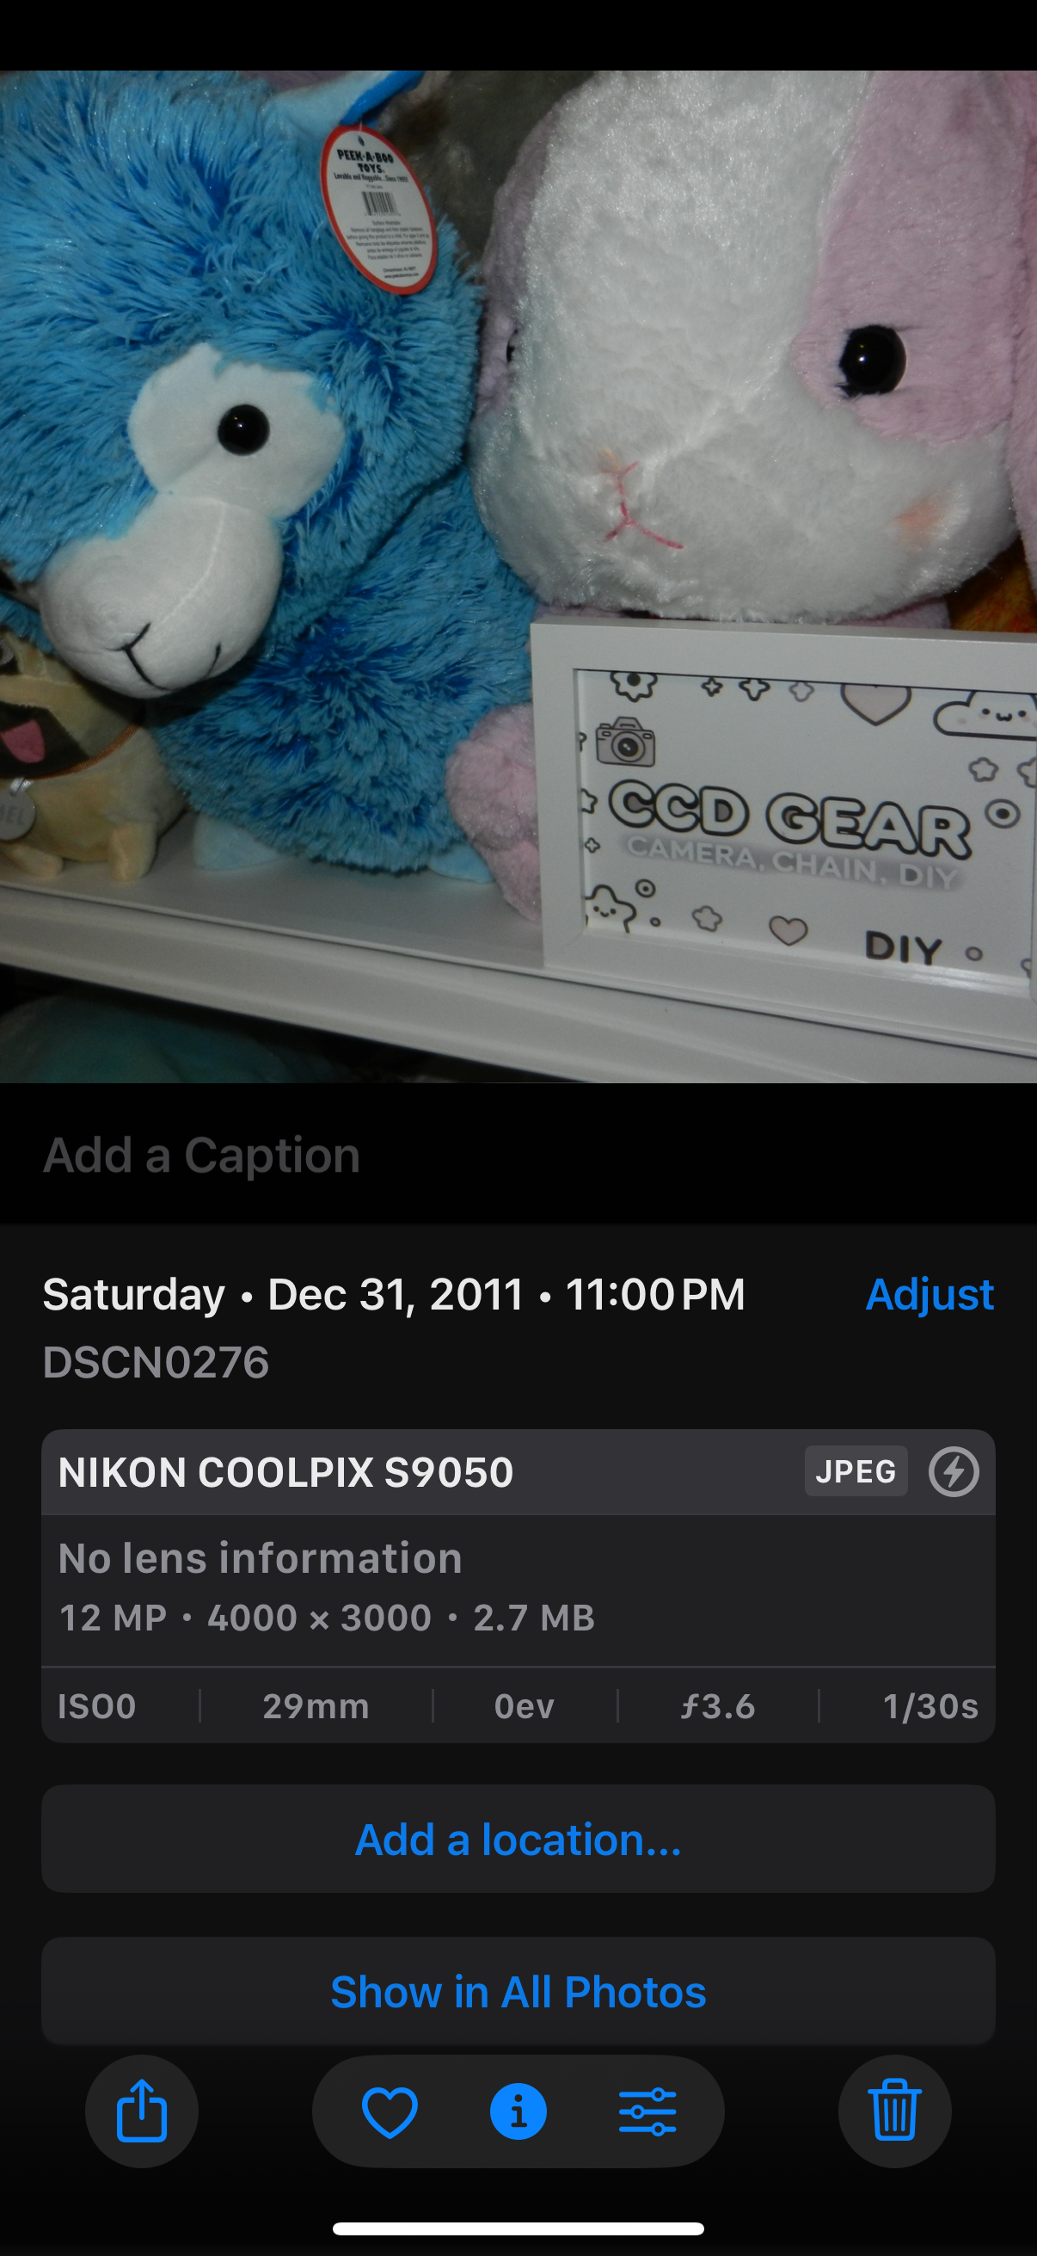Tap the flash indicator icon
1037x2256 pixels.
click(953, 1471)
